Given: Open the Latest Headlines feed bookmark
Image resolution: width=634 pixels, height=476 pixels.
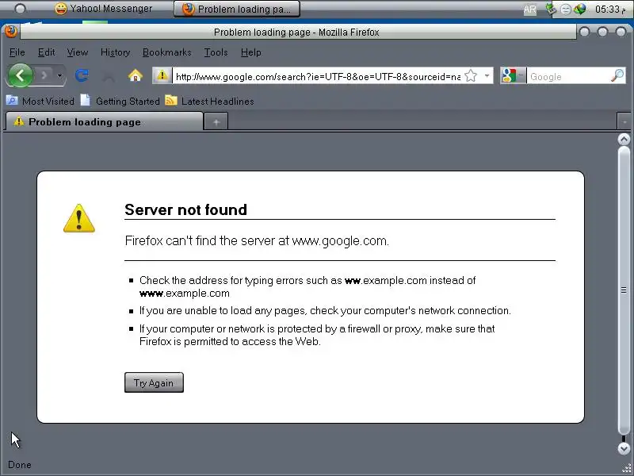Looking at the screenshot, I should (209, 101).
